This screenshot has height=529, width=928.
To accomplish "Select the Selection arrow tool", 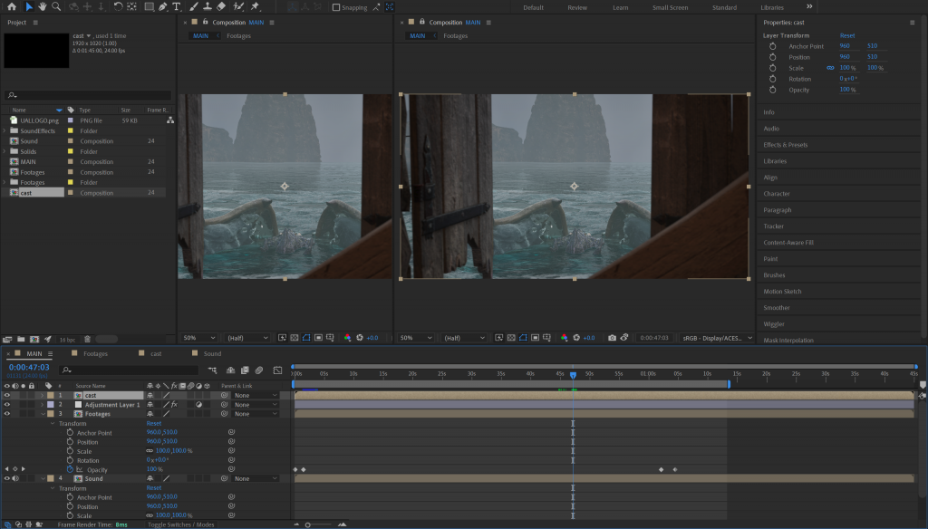I will point(28,6).
